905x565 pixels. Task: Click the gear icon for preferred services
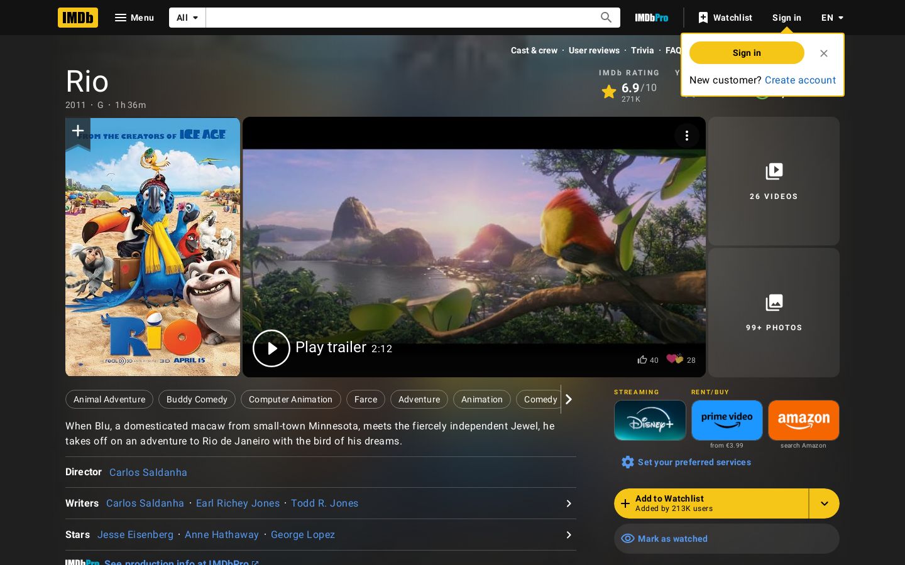point(628,462)
